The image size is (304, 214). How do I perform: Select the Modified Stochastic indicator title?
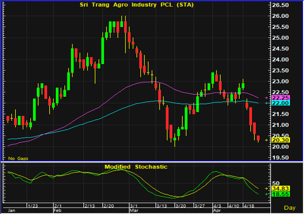click(136, 167)
